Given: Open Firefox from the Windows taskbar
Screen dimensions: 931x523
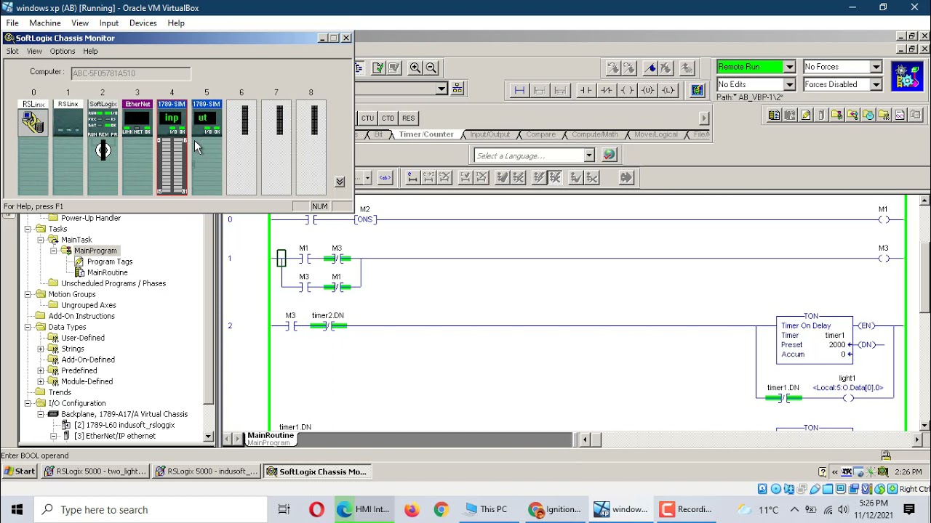Looking at the screenshot, I should (x=411, y=509).
